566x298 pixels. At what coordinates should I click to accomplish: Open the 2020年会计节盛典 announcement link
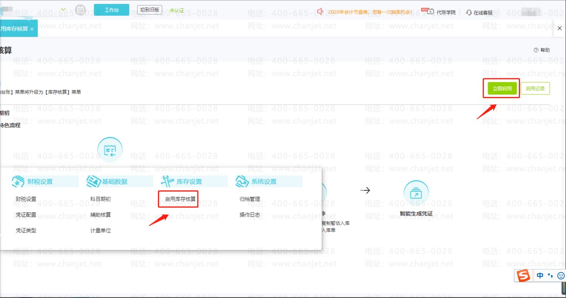pyautogui.click(x=370, y=12)
